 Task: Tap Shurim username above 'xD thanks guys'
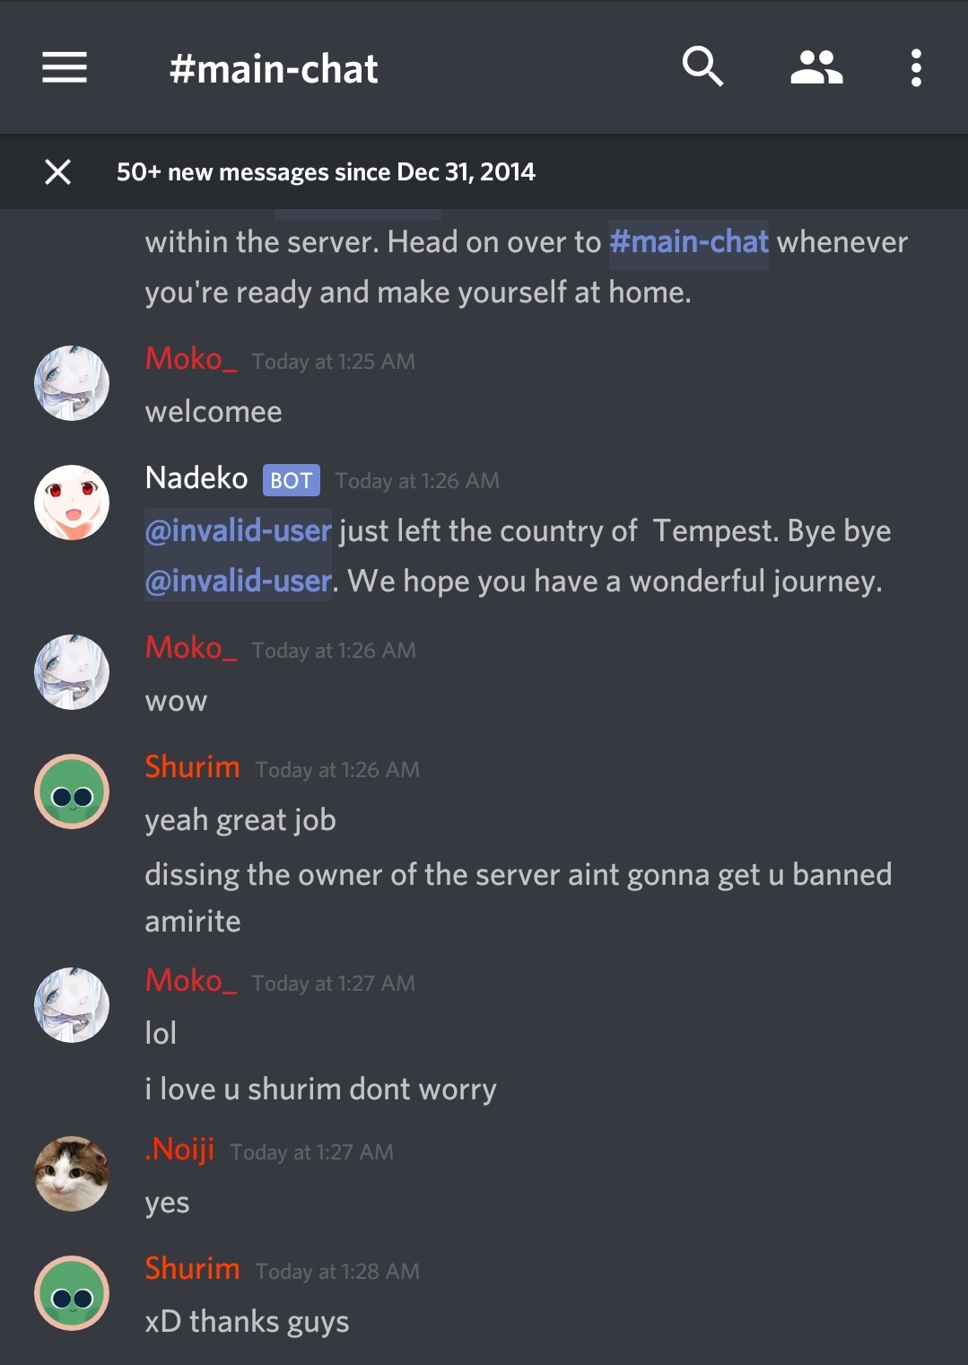[x=193, y=1268]
